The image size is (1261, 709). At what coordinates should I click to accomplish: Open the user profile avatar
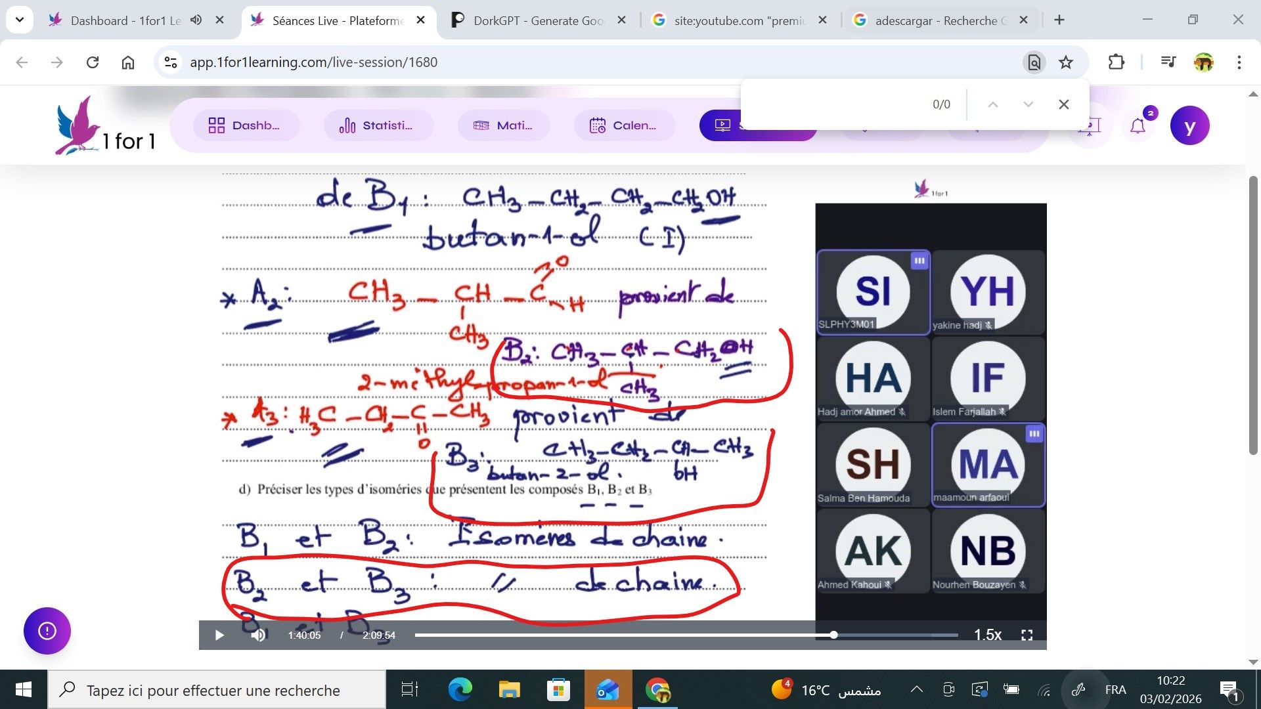1189,125
